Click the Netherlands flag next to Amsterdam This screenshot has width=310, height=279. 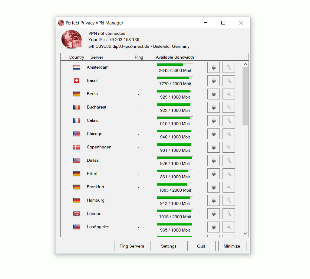77,67
